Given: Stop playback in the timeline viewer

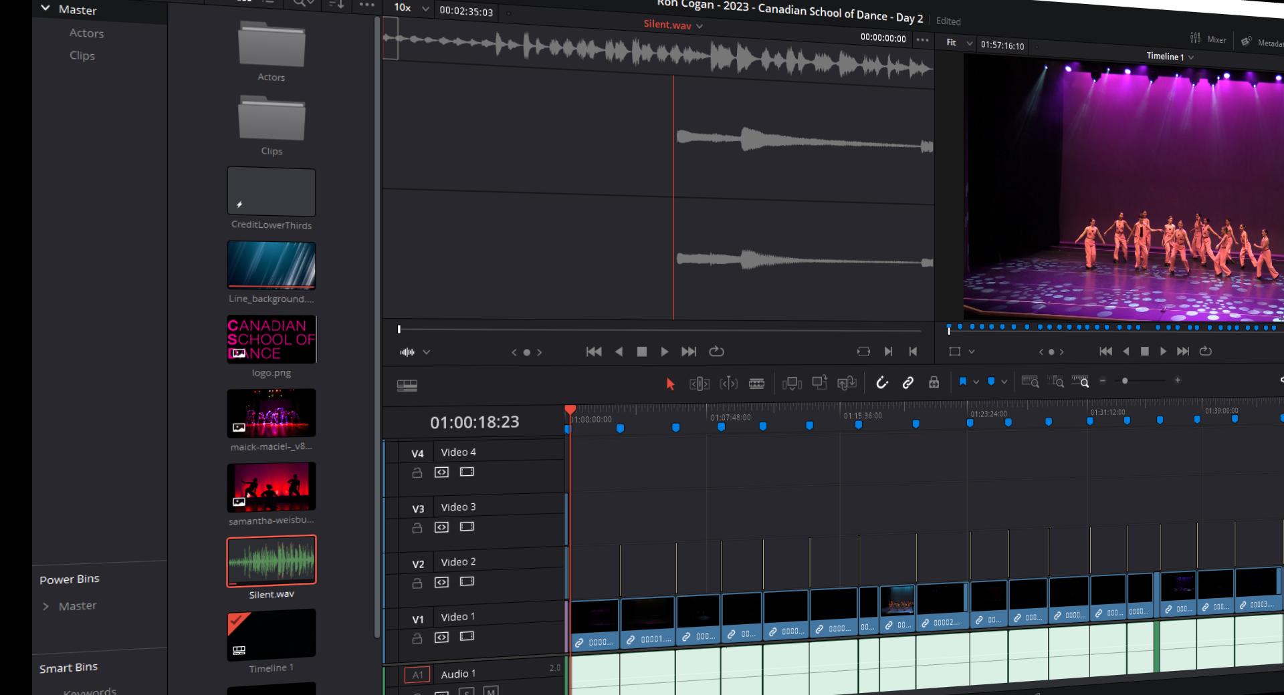Looking at the screenshot, I should (x=1144, y=351).
